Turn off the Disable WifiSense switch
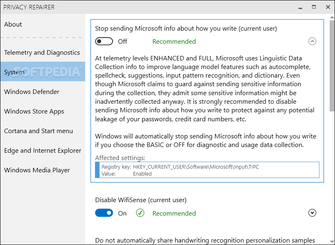The height and width of the screenshot is (245, 335). (x=104, y=213)
